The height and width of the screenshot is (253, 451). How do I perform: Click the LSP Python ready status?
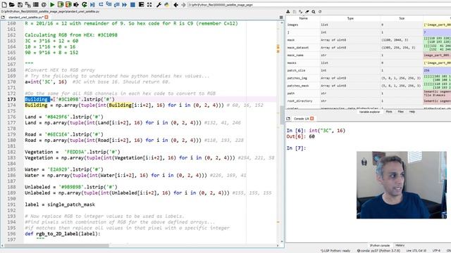tap(335, 251)
